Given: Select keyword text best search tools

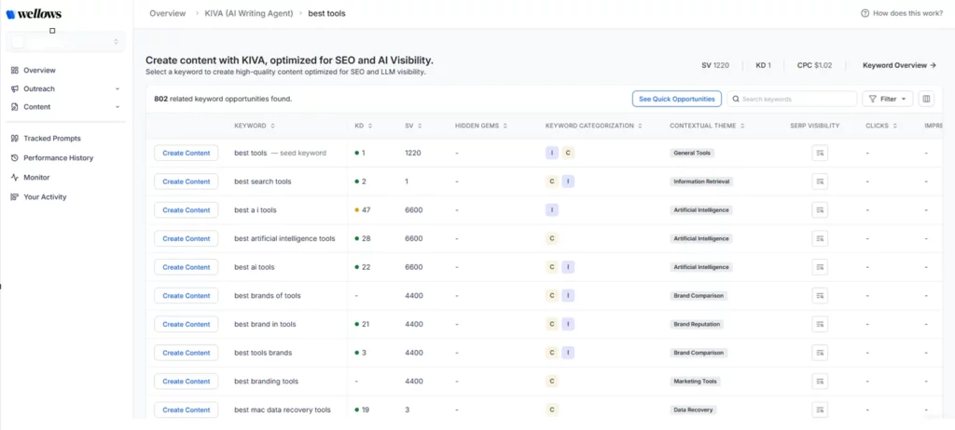Looking at the screenshot, I should tap(262, 181).
